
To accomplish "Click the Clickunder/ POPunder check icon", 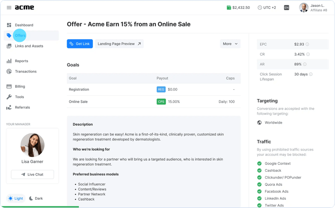I will (x=260, y=178).
